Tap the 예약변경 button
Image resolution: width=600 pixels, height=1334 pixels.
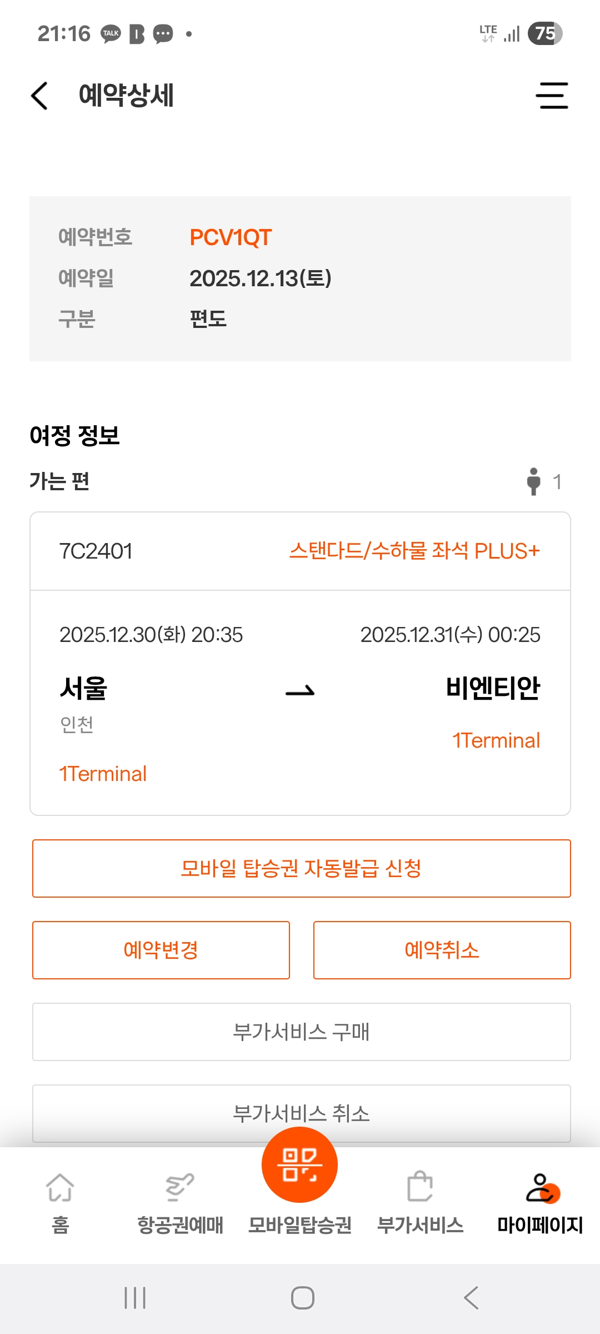[x=161, y=950]
